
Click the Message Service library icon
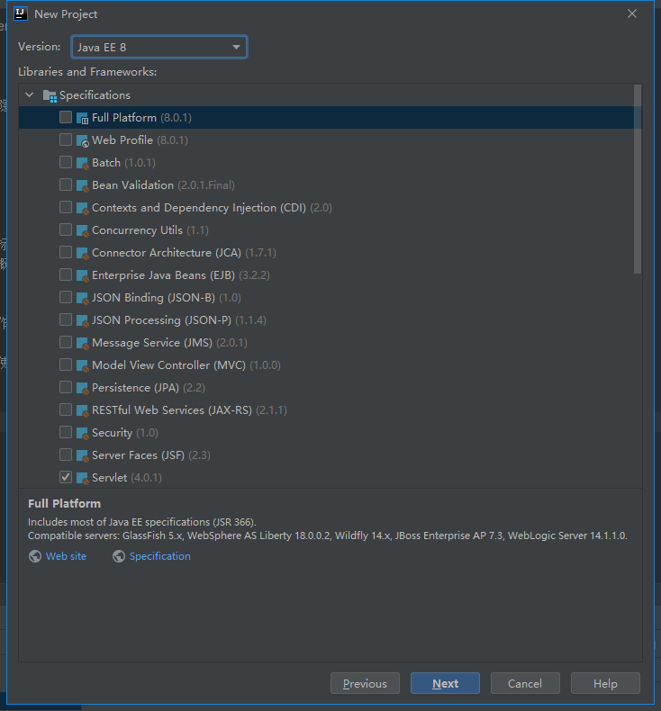[82, 343]
